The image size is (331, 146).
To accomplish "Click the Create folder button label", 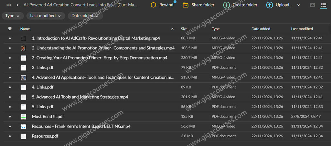I will (x=245, y=5).
